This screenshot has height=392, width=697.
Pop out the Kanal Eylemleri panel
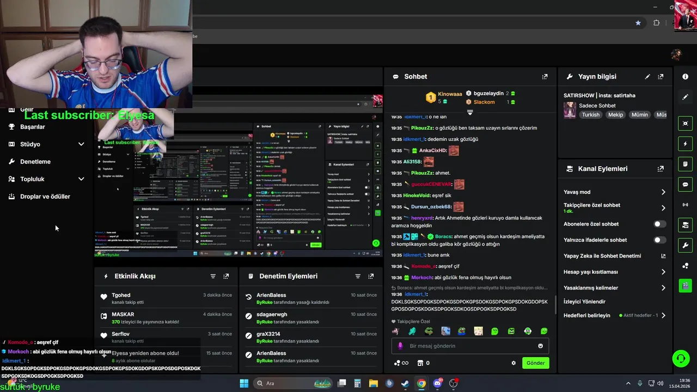point(661,169)
